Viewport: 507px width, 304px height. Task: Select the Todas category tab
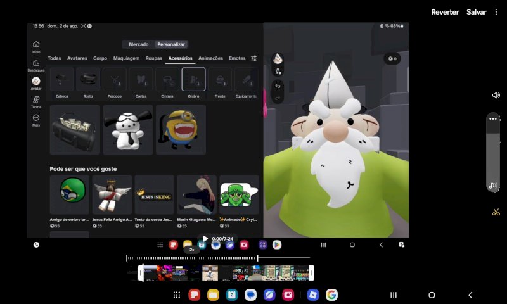pyautogui.click(x=55, y=58)
